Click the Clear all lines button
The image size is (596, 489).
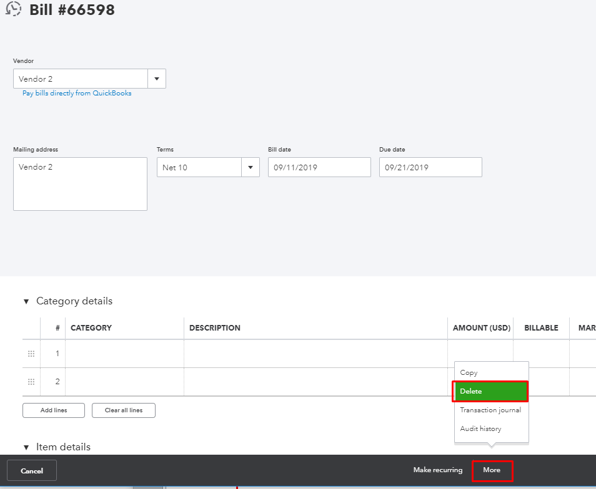[x=124, y=410]
